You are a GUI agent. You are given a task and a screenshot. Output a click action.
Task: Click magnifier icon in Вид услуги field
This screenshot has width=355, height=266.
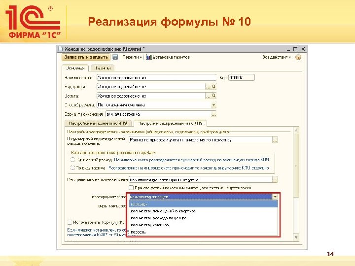[213, 87]
